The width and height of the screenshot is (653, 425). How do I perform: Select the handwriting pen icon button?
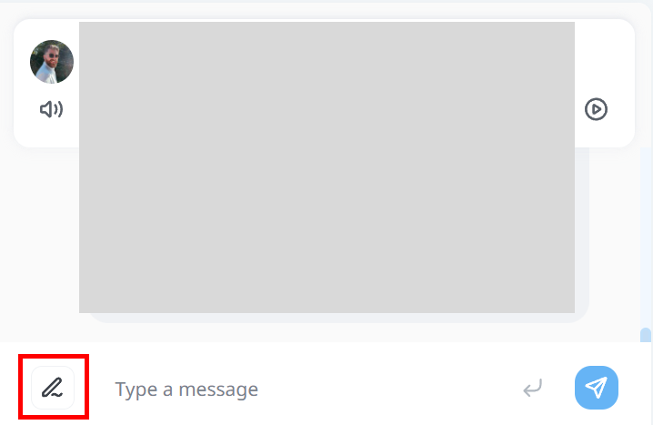[x=53, y=388]
